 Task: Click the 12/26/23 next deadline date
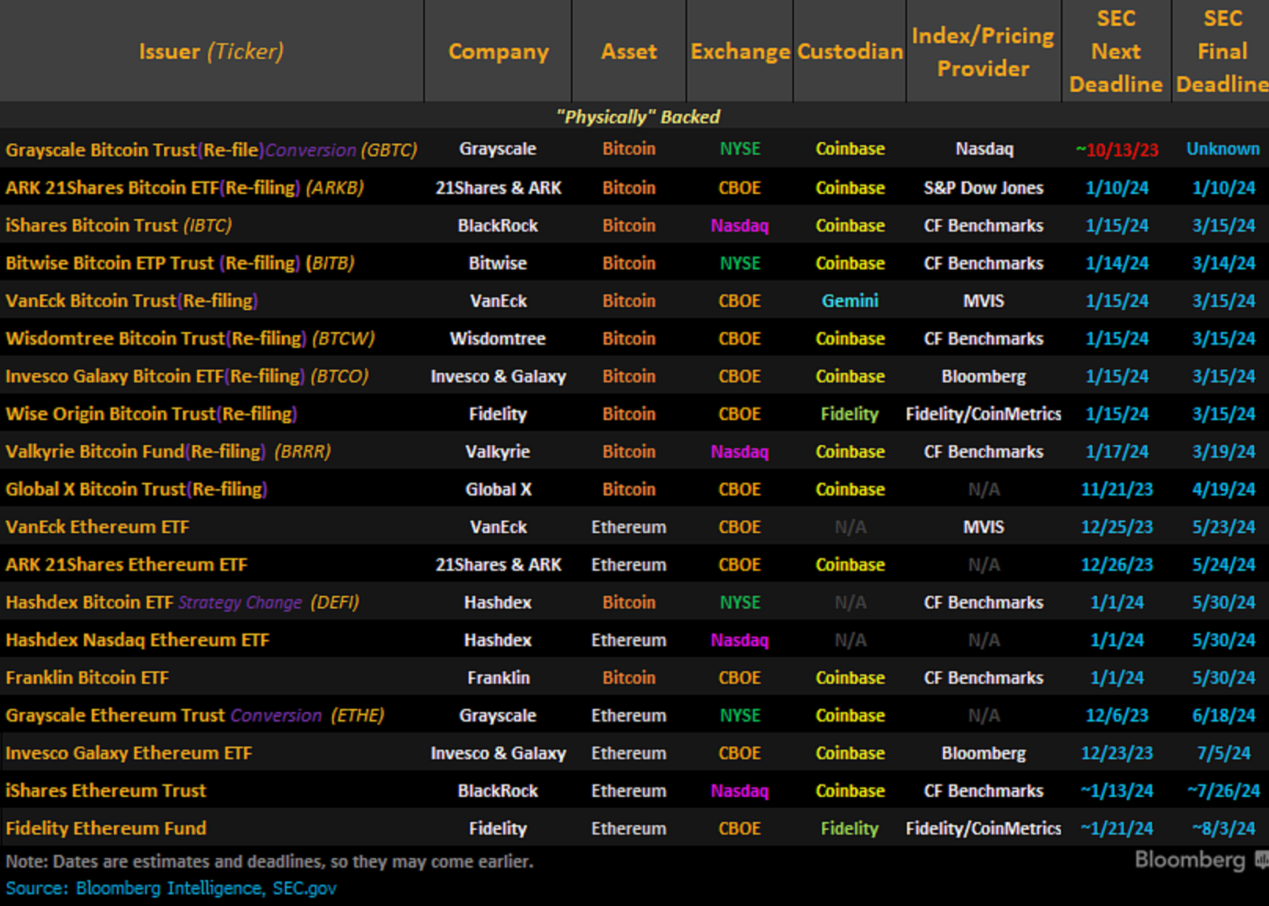point(1117,564)
